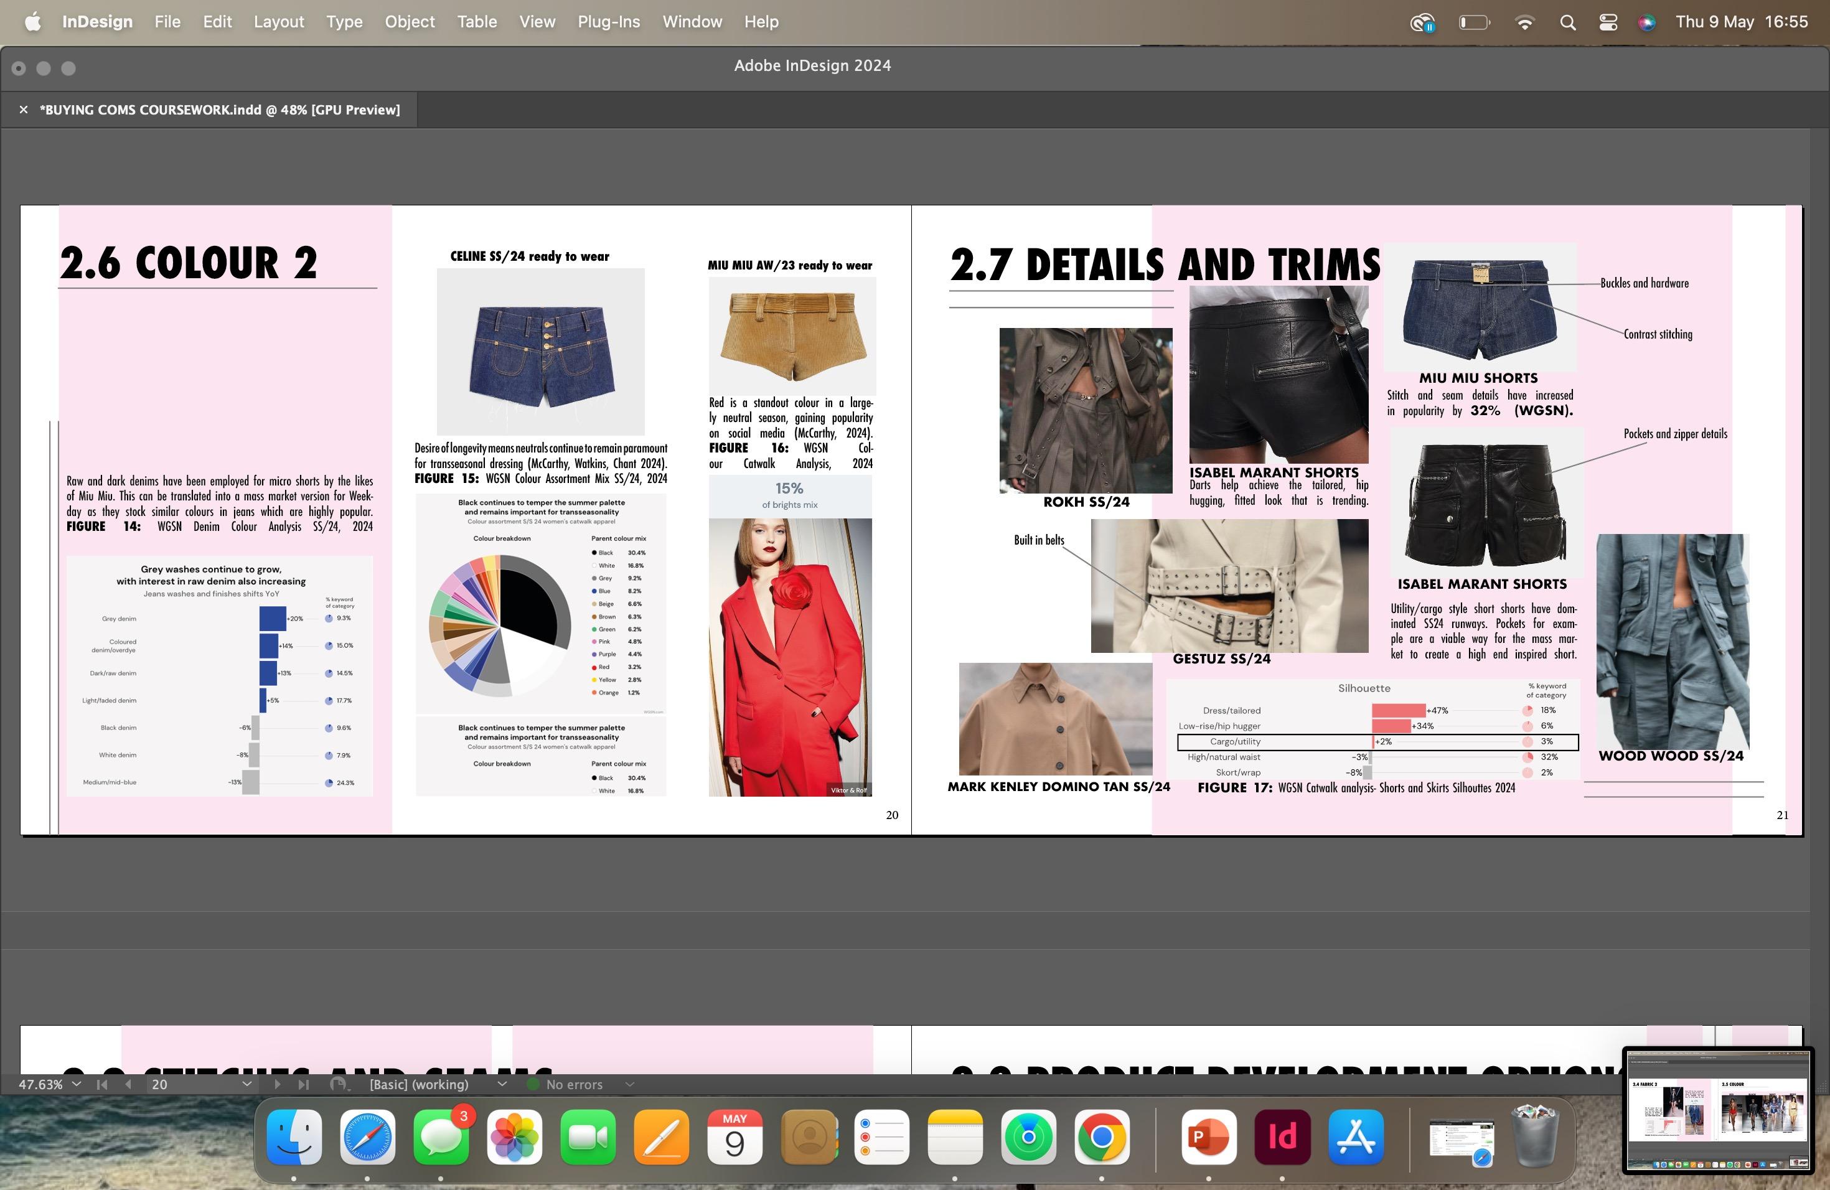Viewport: 1830px width, 1190px height.
Task: Click the screenshot thumbnail preview in corner
Action: (1718, 1110)
